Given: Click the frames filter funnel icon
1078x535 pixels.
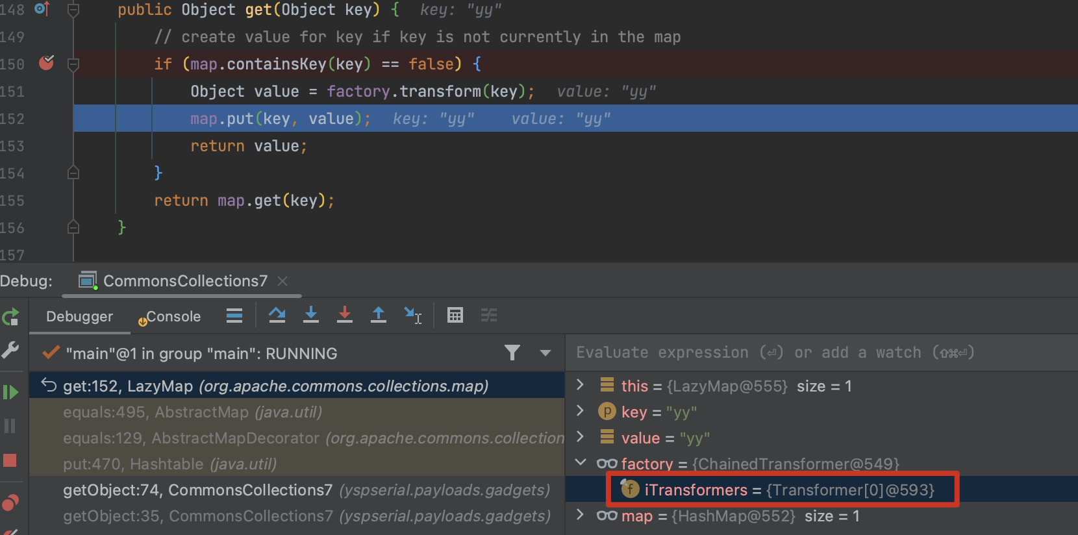Looking at the screenshot, I should (512, 353).
